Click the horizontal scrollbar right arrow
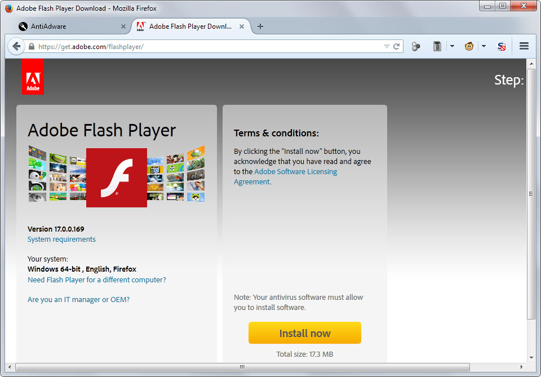 point(521,367)
